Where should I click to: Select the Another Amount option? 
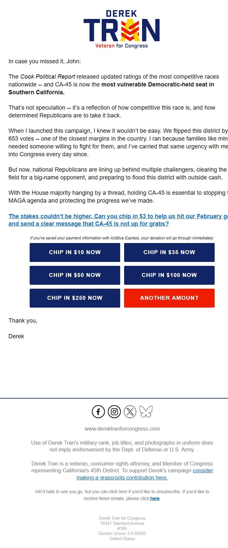pos(169,298)
